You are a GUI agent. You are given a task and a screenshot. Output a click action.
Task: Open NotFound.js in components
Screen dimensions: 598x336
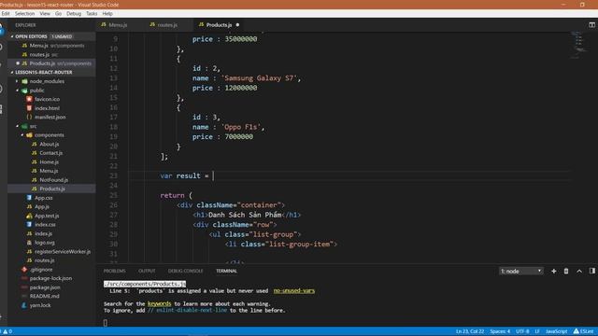point(53,180)
